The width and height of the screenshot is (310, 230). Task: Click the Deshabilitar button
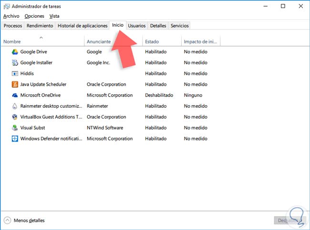(x=289, y=220)
